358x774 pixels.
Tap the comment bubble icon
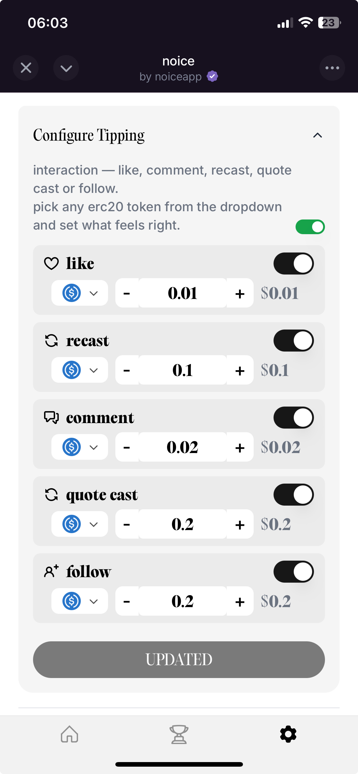pyautogui.click(x=51, y=418)
